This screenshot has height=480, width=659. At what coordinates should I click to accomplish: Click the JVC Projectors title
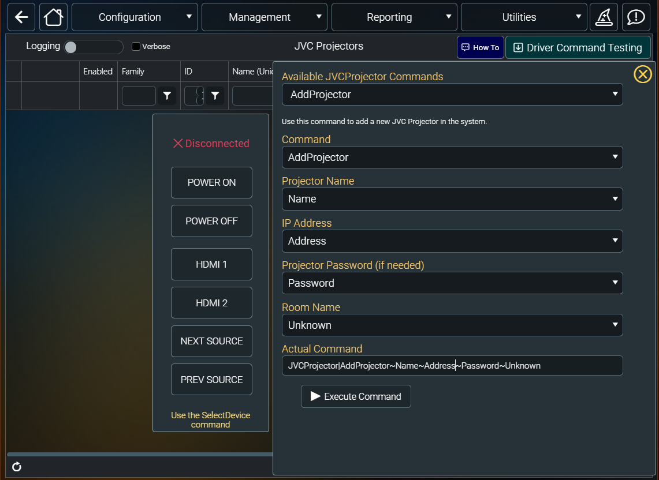[x=329, y=46]
